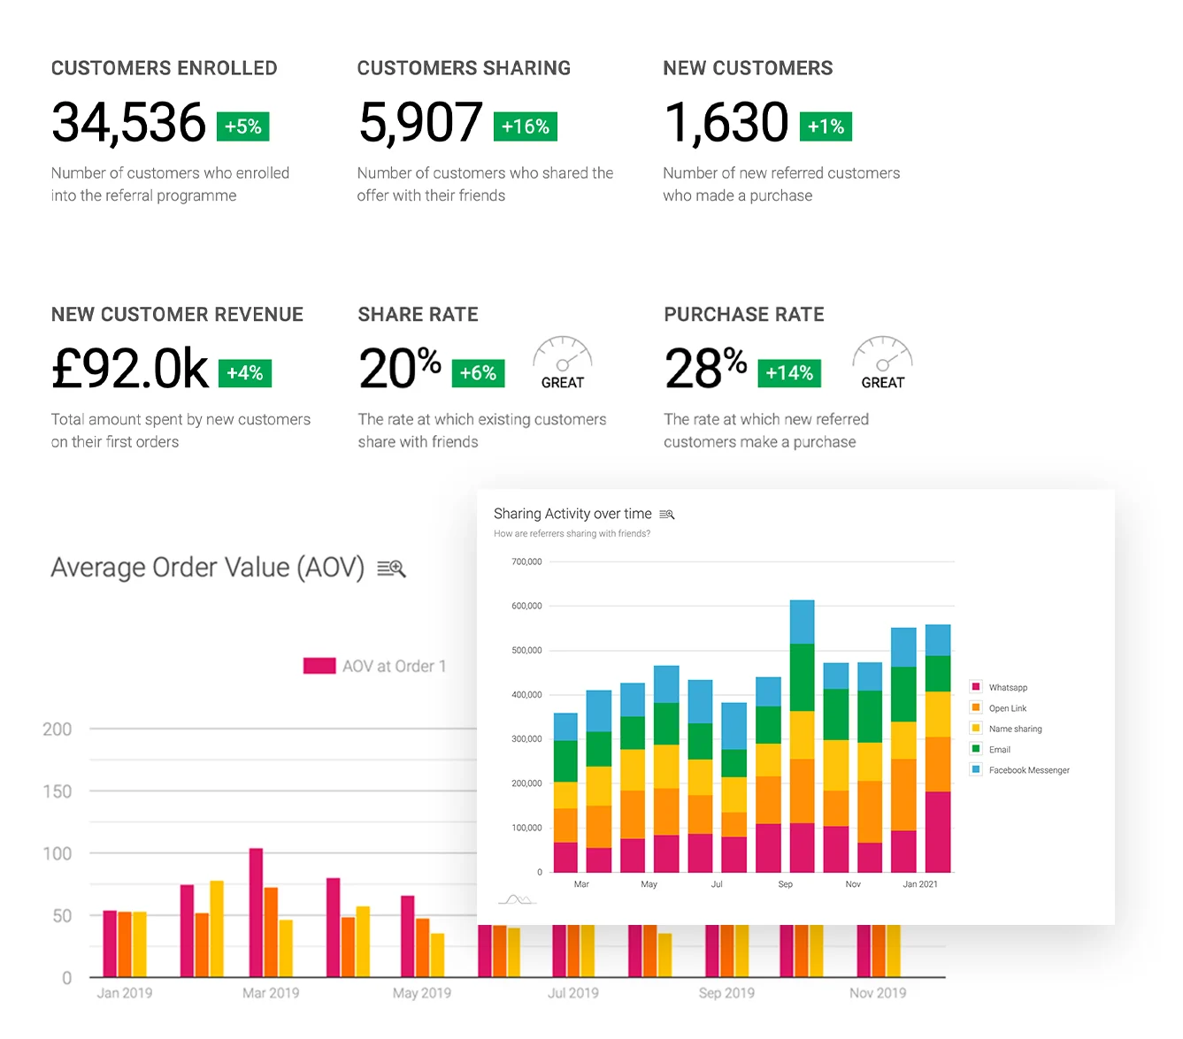Click 'How are referrers sharing with friends?' subtitle
1183x1039 pixels.
tap(572, 533)
